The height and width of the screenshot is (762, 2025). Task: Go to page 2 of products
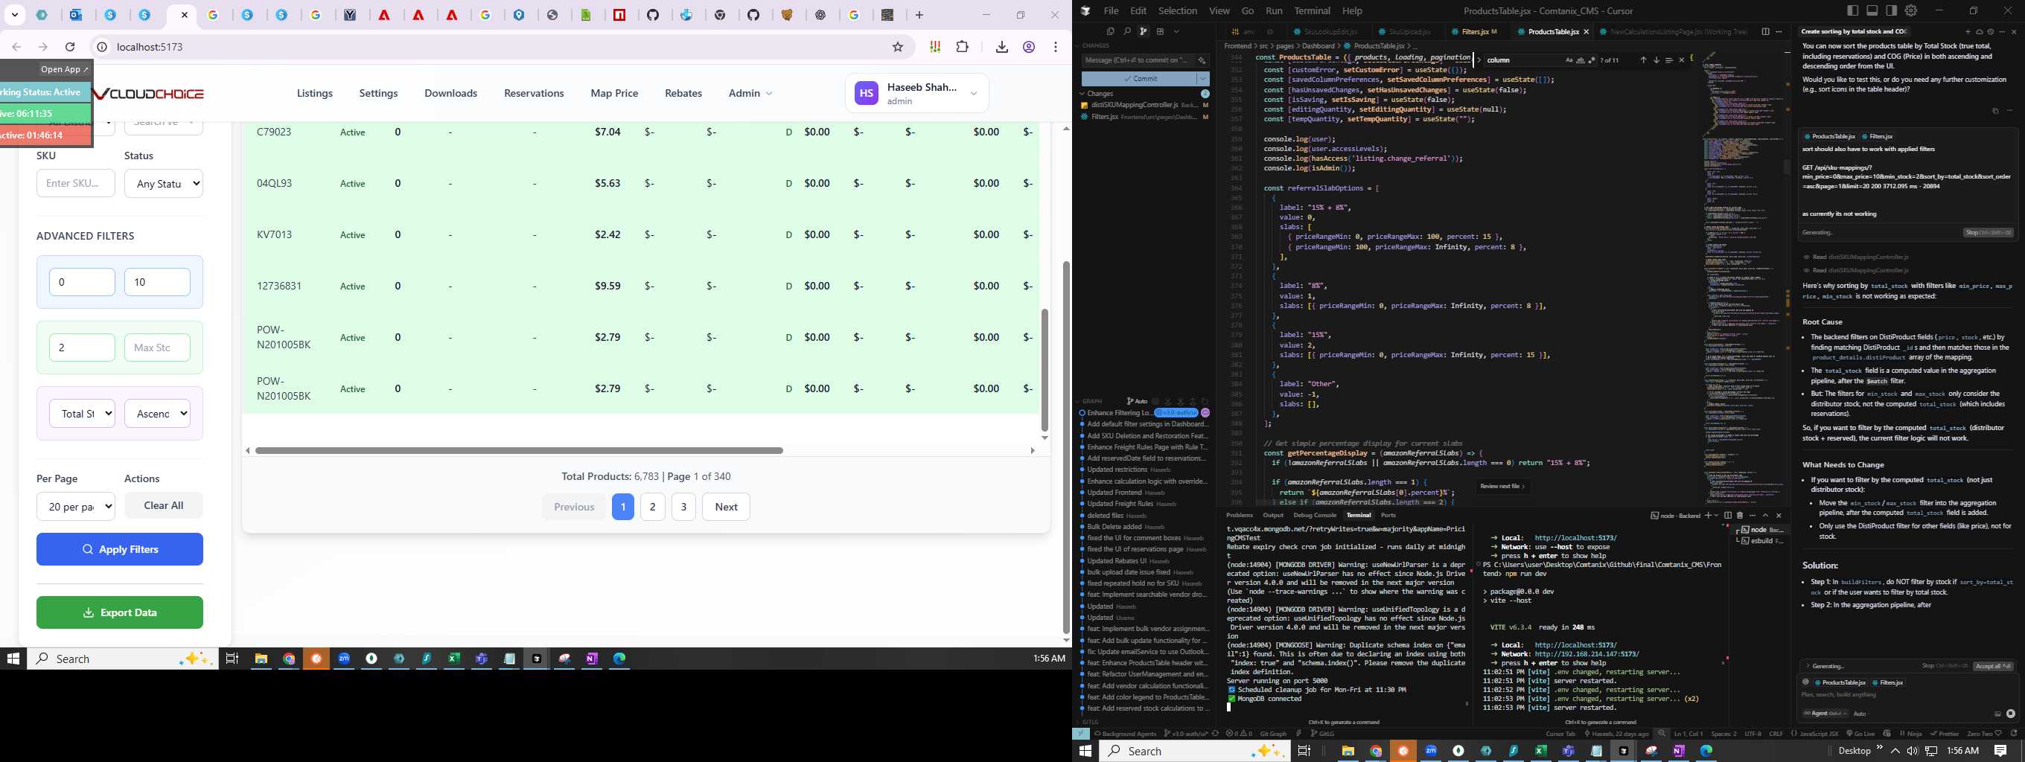click(x=652, y=507)
